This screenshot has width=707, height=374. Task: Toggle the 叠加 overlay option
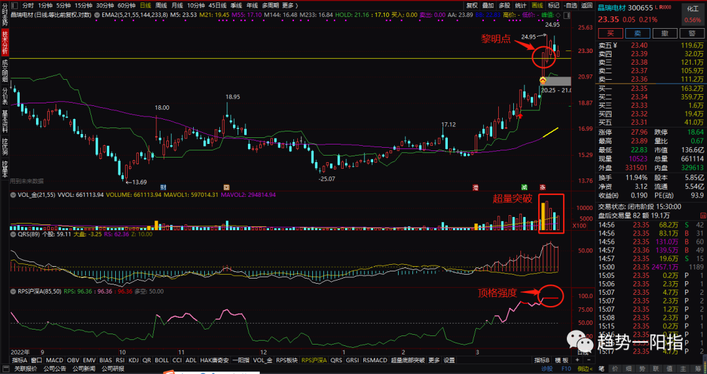(488, 5)
